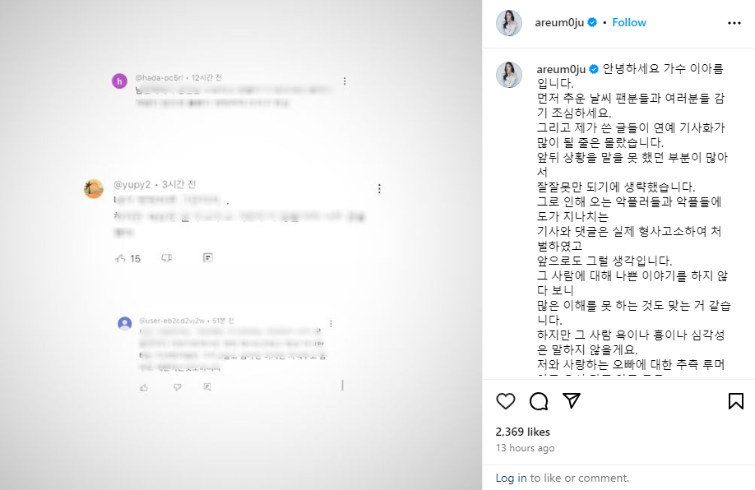755x490 pixels.
Task: Share post with paper plane icon
Action: coord(572,400)
